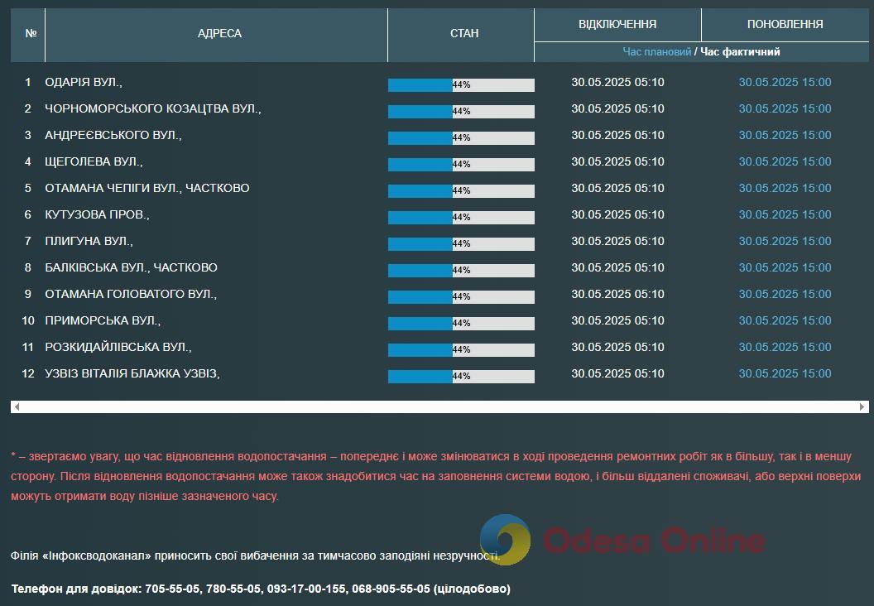The image size is (874, 606).
Task: Click the 'Час плановий' label
Action: 656,51
